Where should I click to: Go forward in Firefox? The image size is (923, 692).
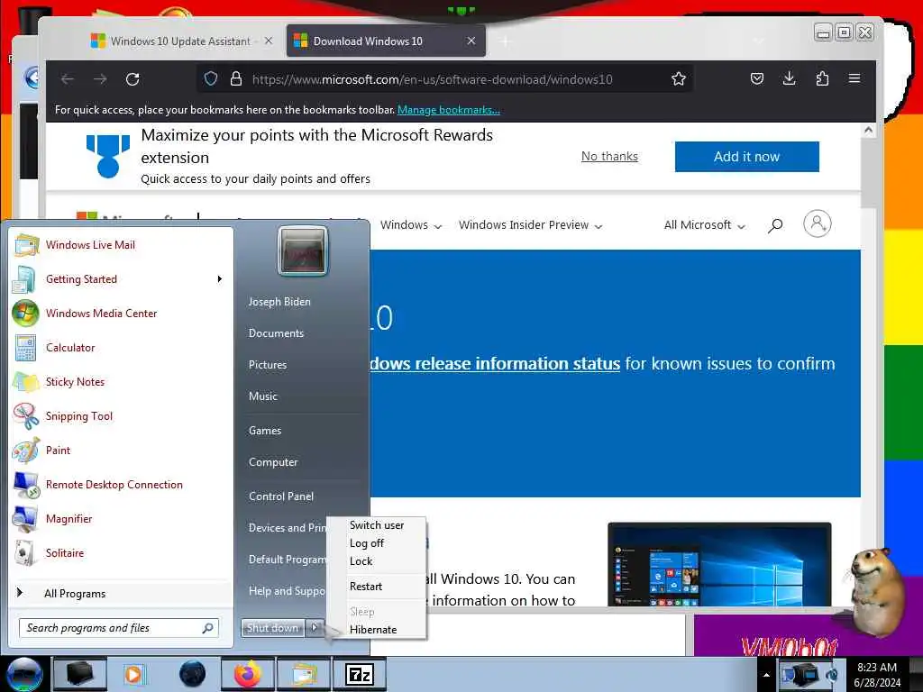[100, 79]
